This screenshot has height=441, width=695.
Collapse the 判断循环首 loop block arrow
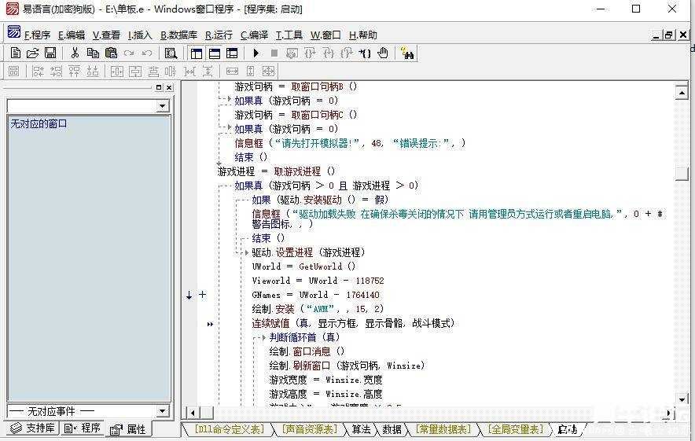263,337
